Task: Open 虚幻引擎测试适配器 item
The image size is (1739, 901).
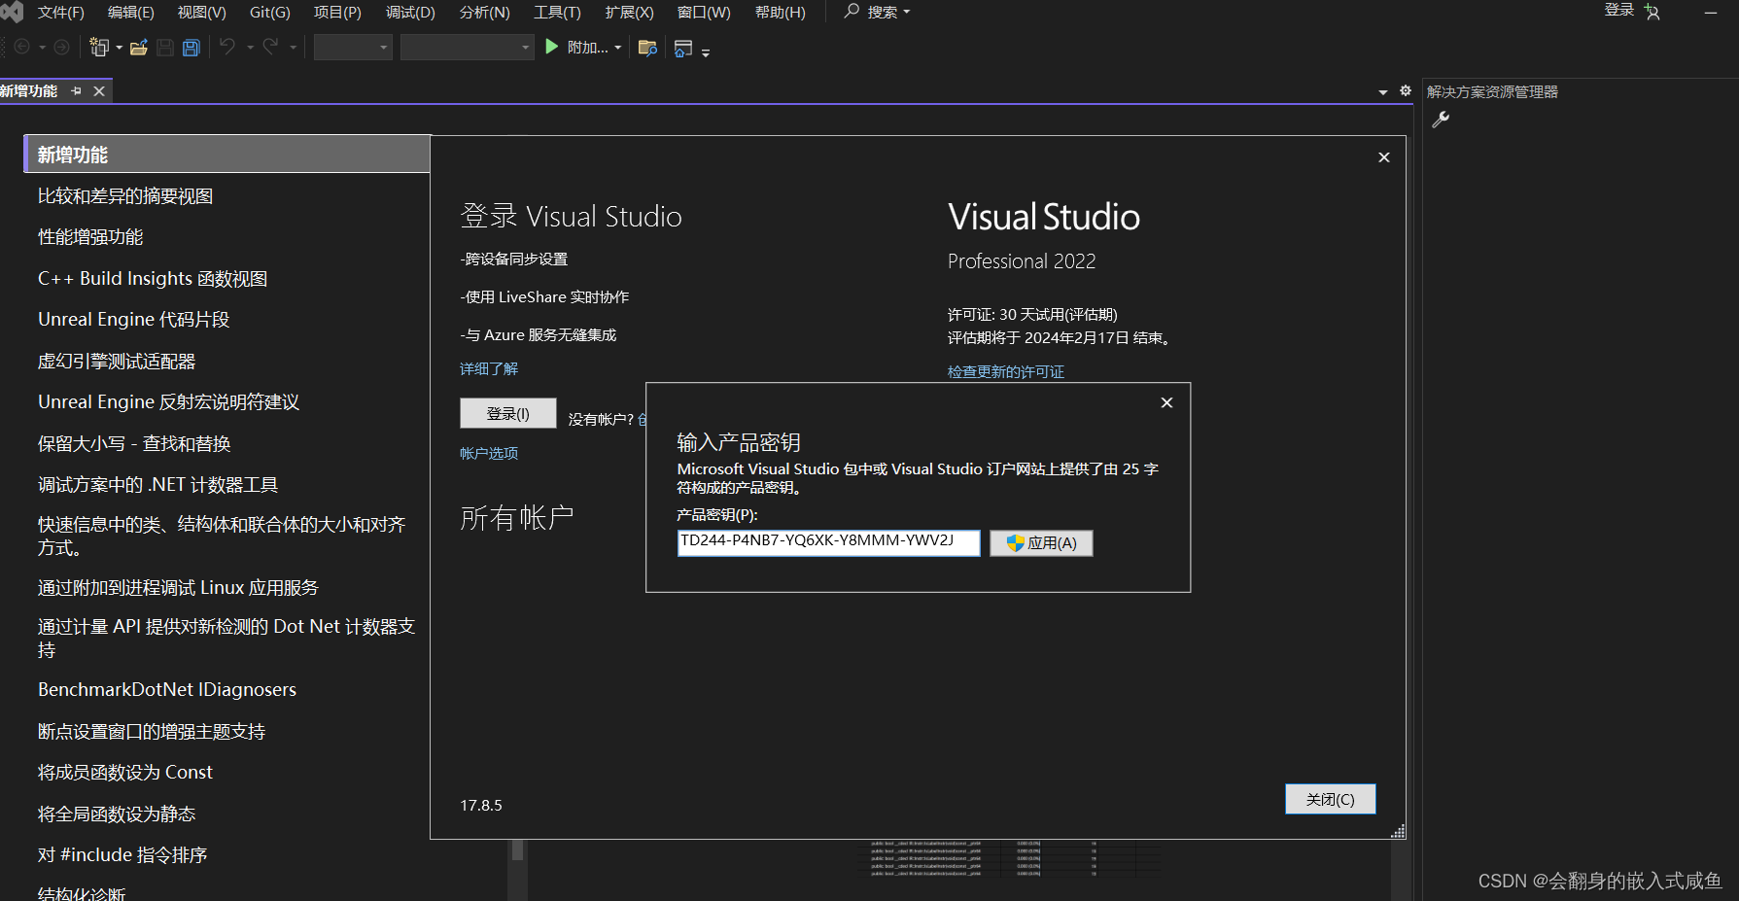Action: point(117,361)
